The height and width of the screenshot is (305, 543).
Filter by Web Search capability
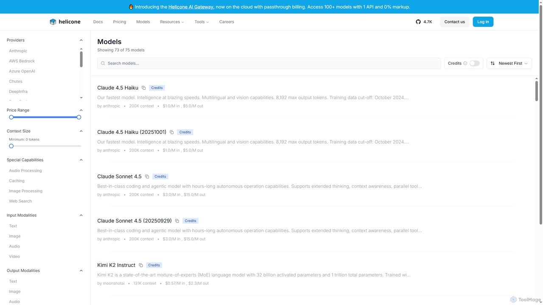point(20,201)
